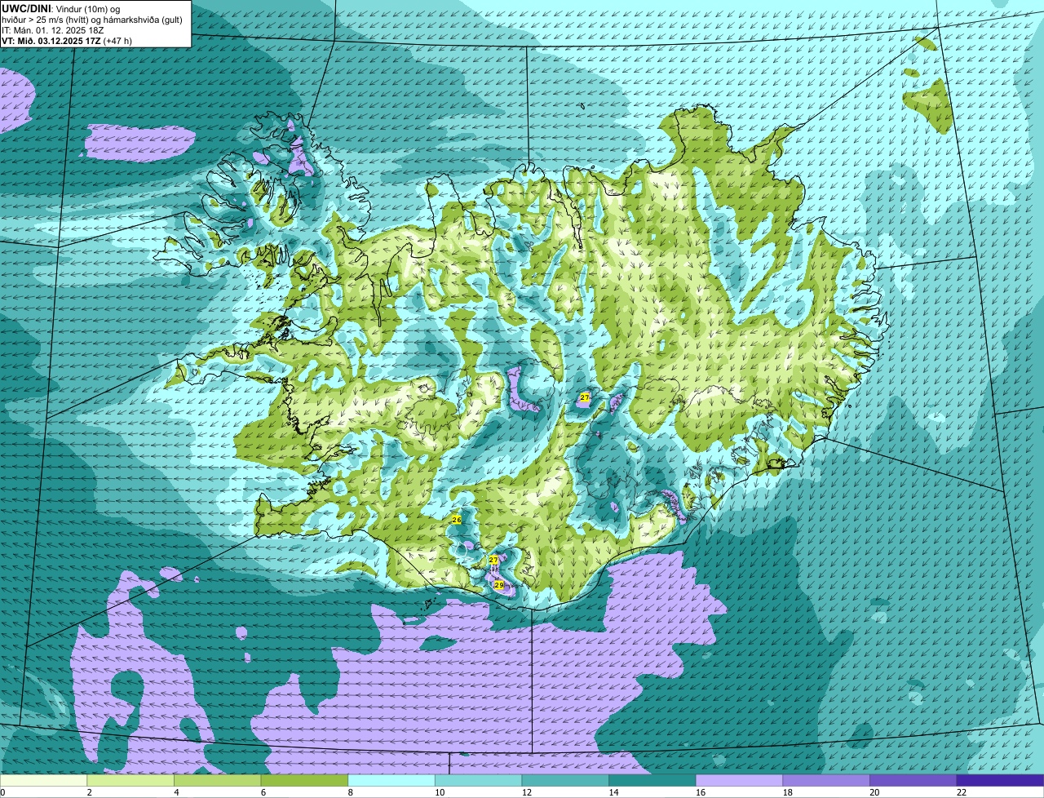Select the 10–12 m/s light teal colorbar segment
Viewport: 1044px width, 798px height.
point(478,780)
